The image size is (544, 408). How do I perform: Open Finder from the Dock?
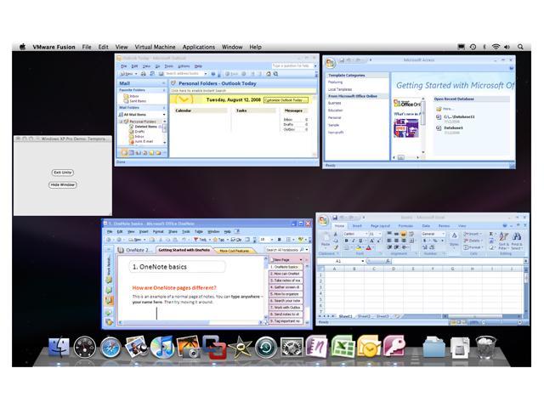tap(59, 347)
